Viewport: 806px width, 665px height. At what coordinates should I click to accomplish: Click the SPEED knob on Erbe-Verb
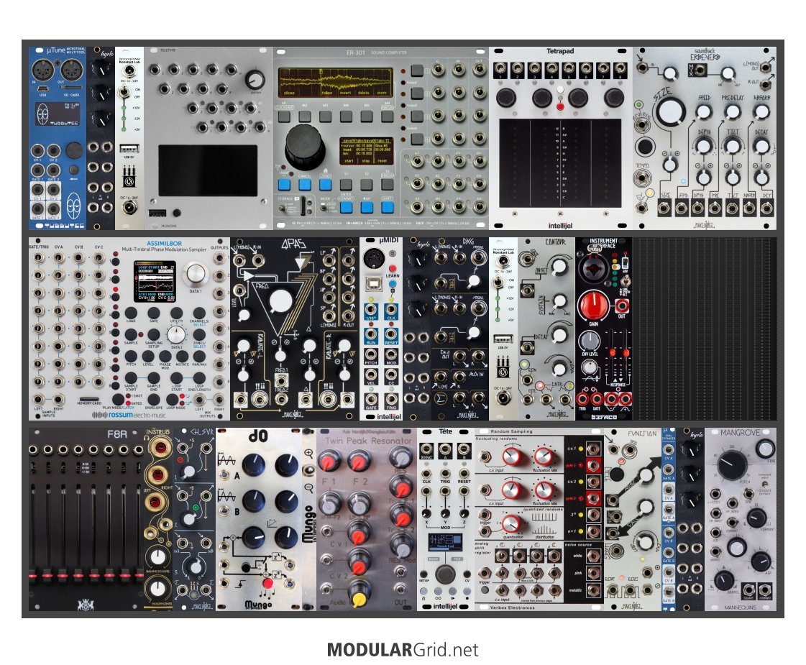pos(703,111)
